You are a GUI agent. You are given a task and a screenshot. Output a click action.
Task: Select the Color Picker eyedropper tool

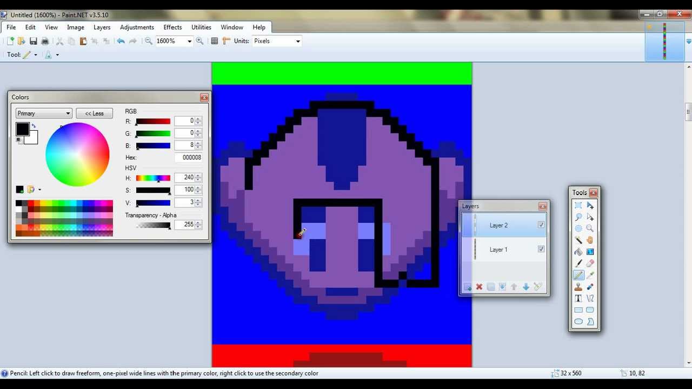click(x=590, y=275)
